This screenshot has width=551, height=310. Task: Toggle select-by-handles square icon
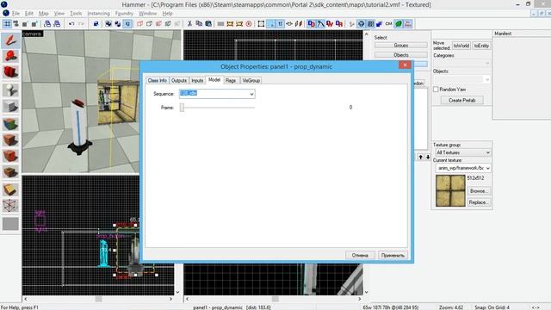point(261,24)
